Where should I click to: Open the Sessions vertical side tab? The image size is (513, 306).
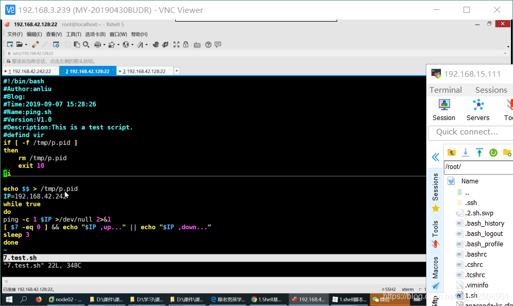pyautogui.click(x=436, y=192)
